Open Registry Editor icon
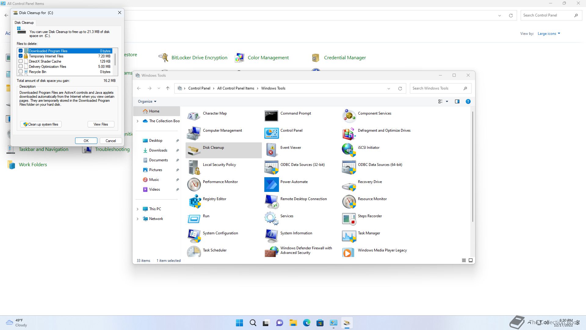Screen dimensions: 586x330 click(194, 202)
